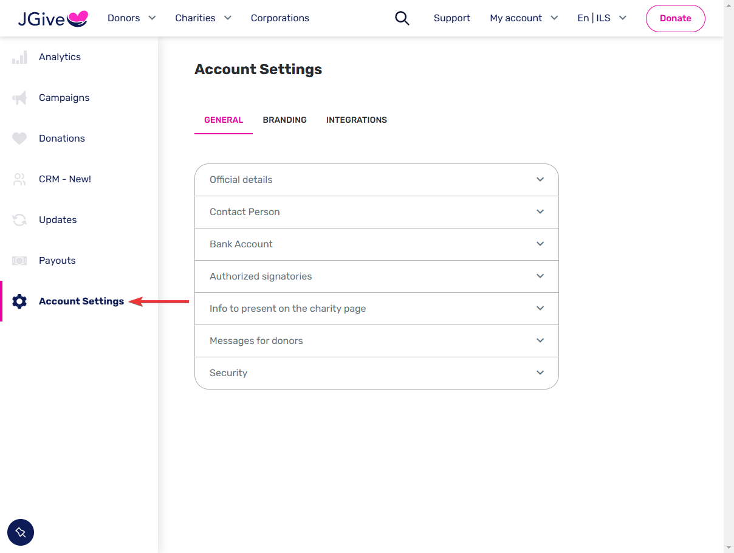
Task: Expand the Official details section
Action: click(x=376, y=180)
